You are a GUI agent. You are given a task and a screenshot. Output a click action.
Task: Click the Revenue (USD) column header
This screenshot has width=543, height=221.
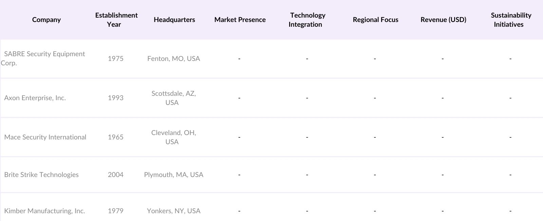coord(443,20)
